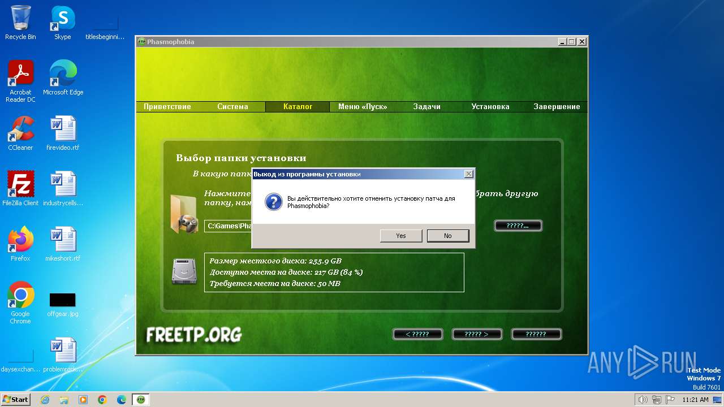The width and height of the screenshot is (724, 407).
Task: Click the blue question mark dialog icon
Action: (273, 202)
